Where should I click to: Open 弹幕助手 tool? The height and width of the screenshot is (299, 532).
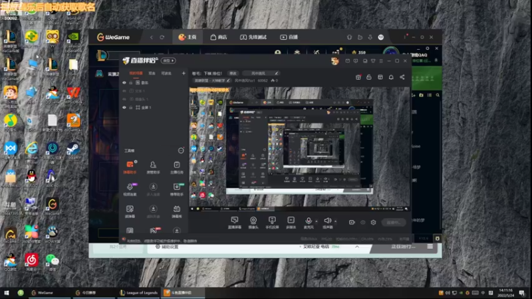tap(130, 167)
